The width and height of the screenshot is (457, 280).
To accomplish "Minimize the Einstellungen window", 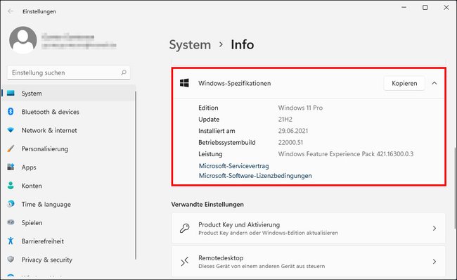I will pyautogui.click(x=404, y=7).
